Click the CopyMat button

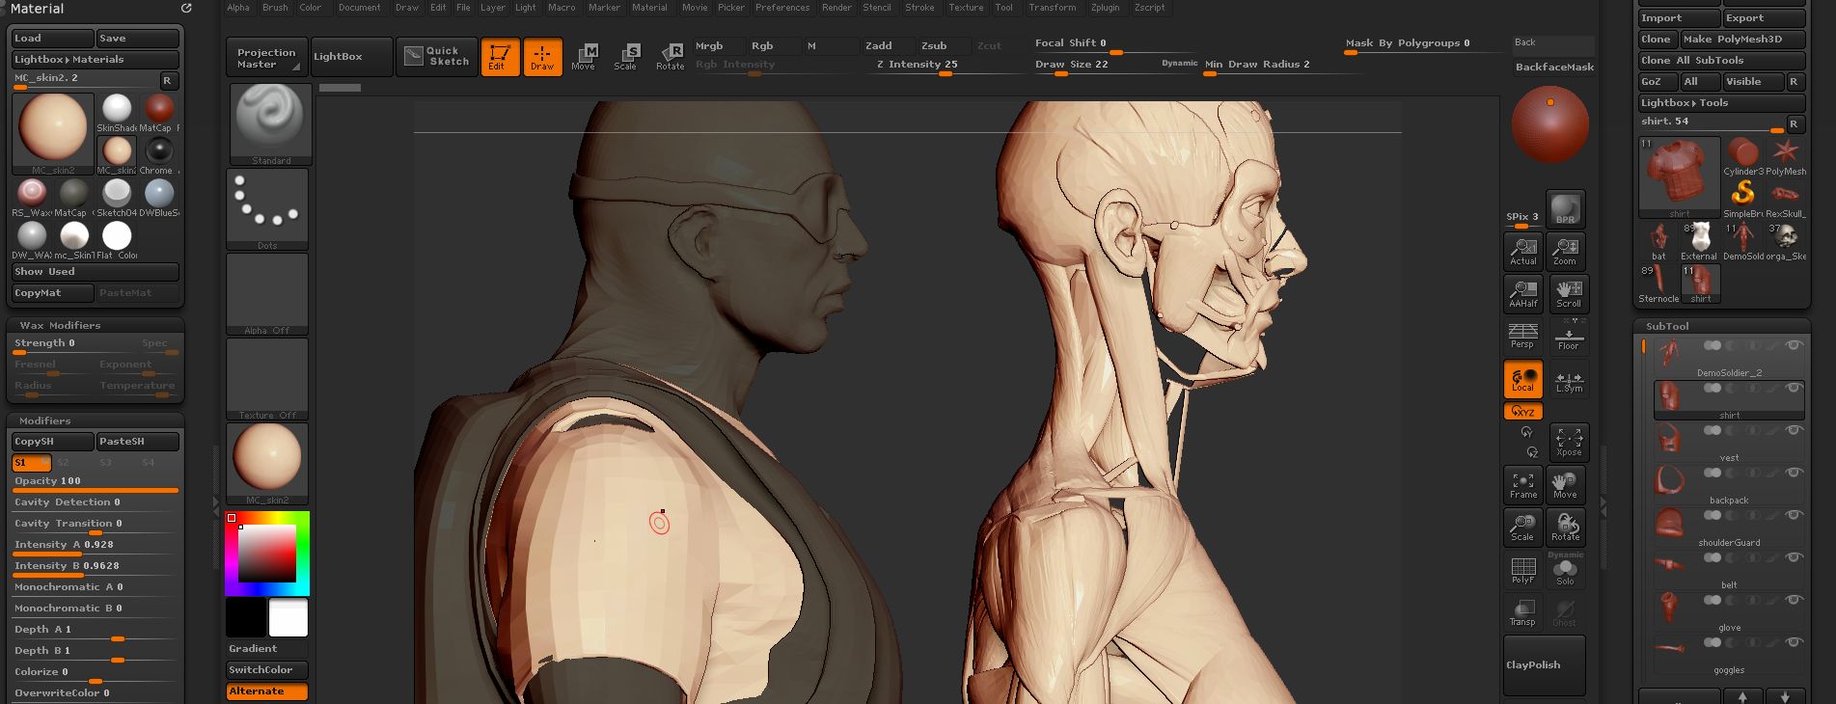point(52,293)
